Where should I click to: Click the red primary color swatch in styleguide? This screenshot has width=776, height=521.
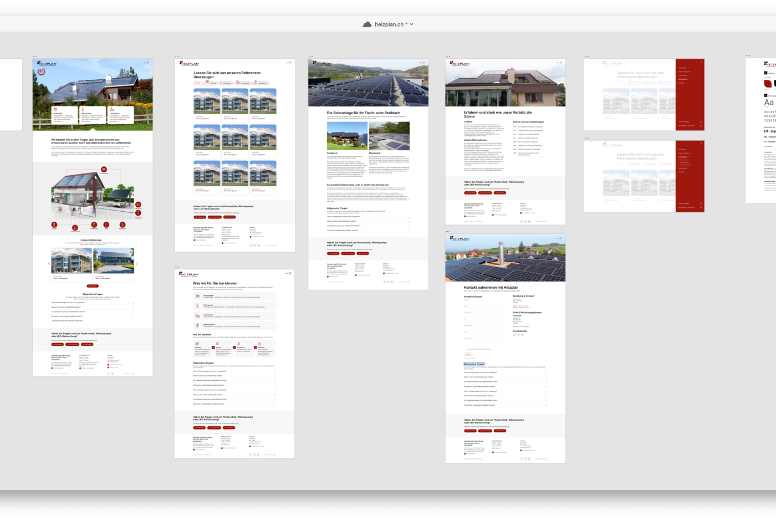(x=768, y=84)
